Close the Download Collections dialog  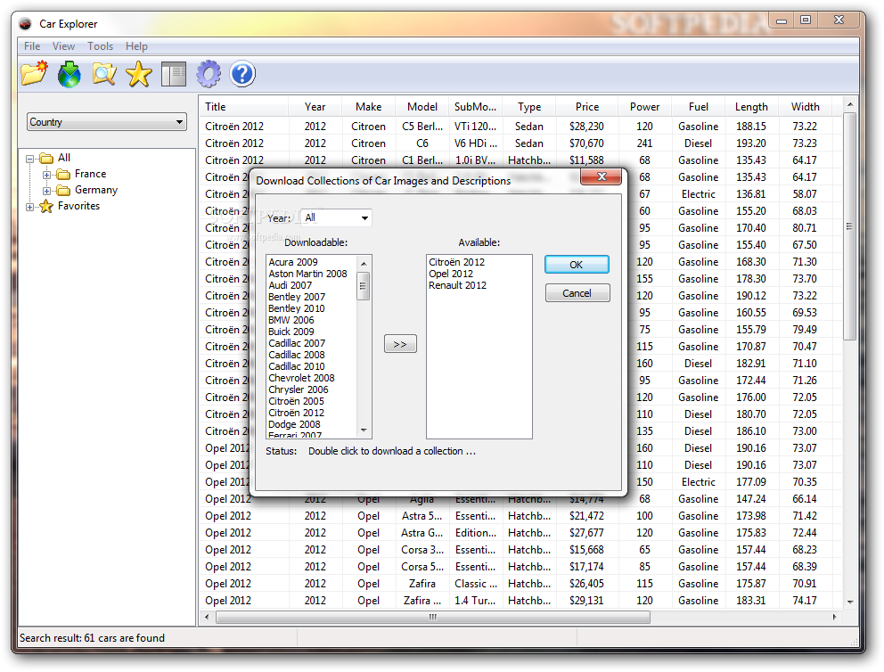(601, 176)
